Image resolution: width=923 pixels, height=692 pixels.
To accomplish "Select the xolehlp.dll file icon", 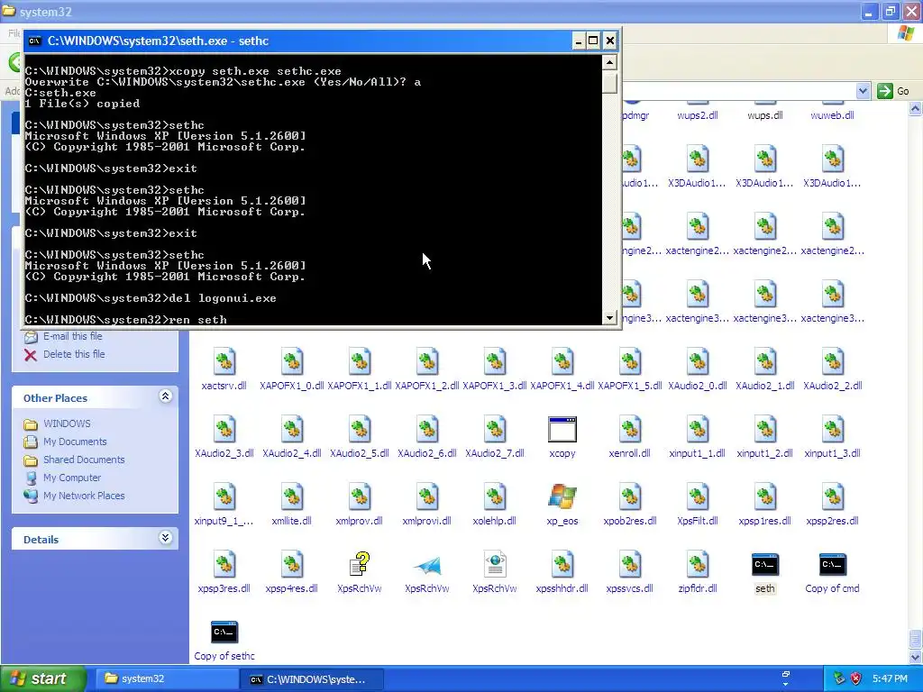I will click(495, 496).
